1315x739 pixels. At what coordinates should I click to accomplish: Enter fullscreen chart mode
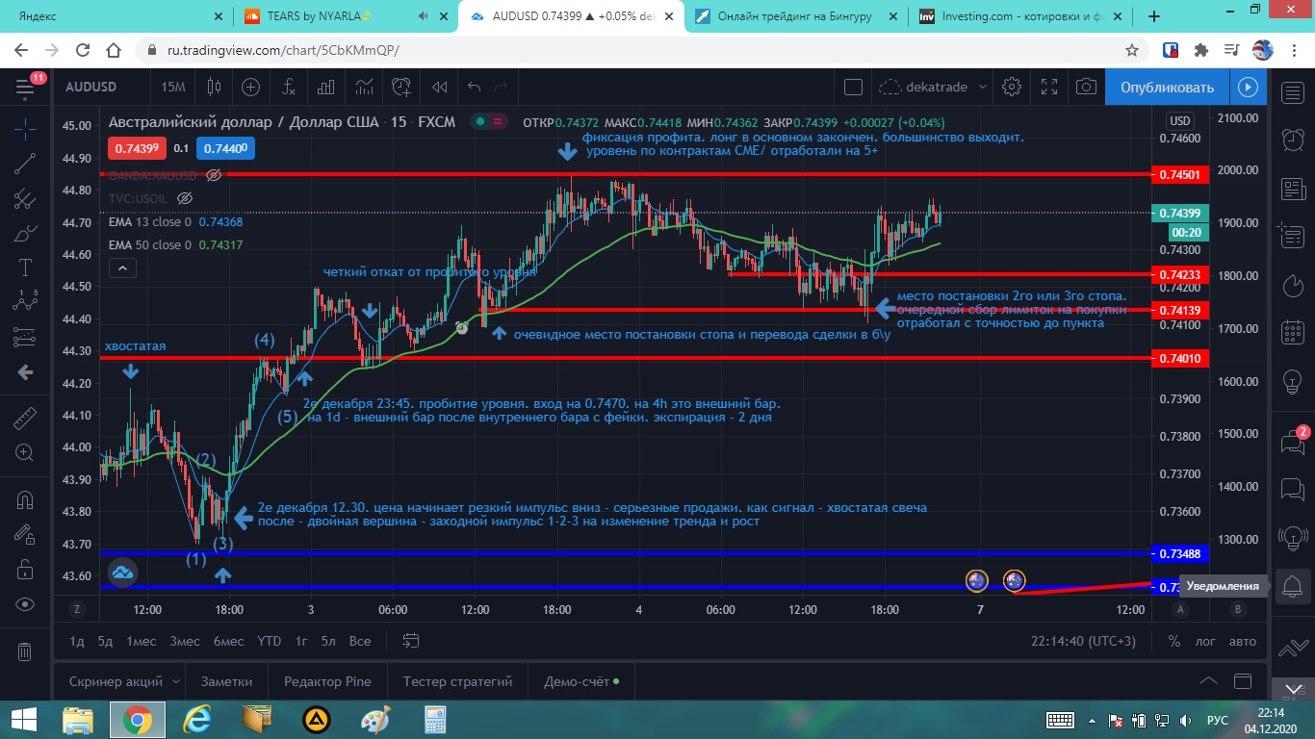[x=1048, y=88]
